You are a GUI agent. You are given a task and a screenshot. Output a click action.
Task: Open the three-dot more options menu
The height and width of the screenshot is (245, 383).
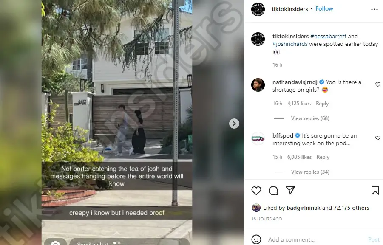(x=374, y=9)
